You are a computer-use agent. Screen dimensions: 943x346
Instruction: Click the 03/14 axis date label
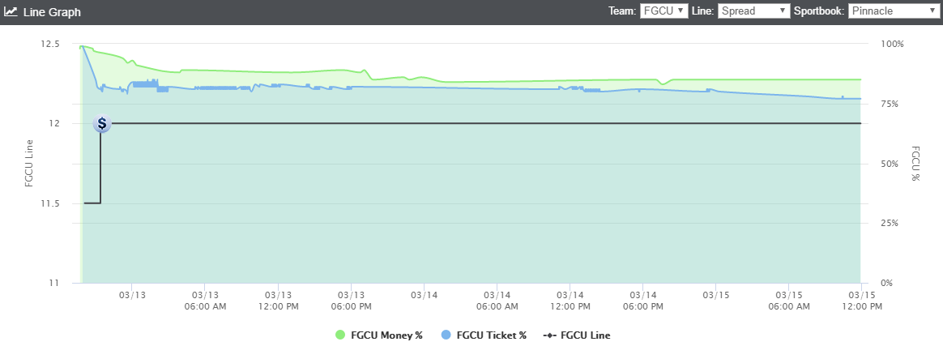pos(424,295)
